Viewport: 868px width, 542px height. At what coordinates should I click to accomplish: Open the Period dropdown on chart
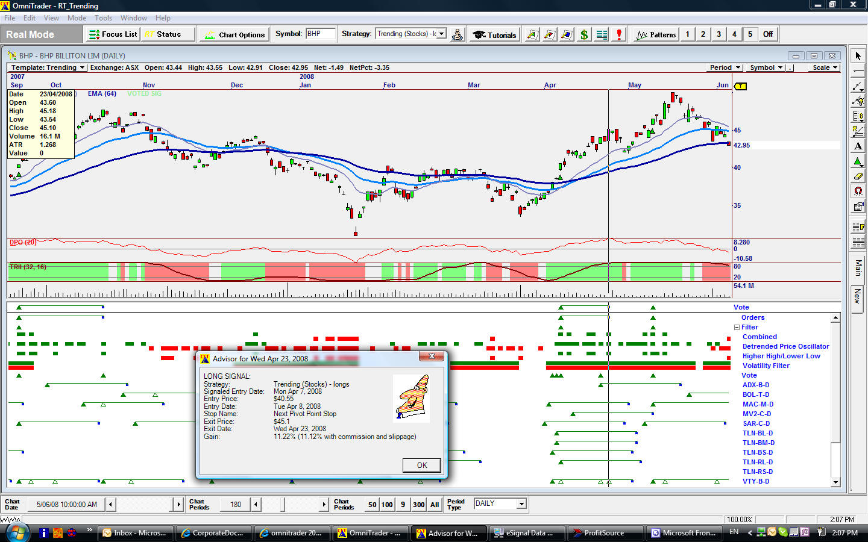coord(725,67)
